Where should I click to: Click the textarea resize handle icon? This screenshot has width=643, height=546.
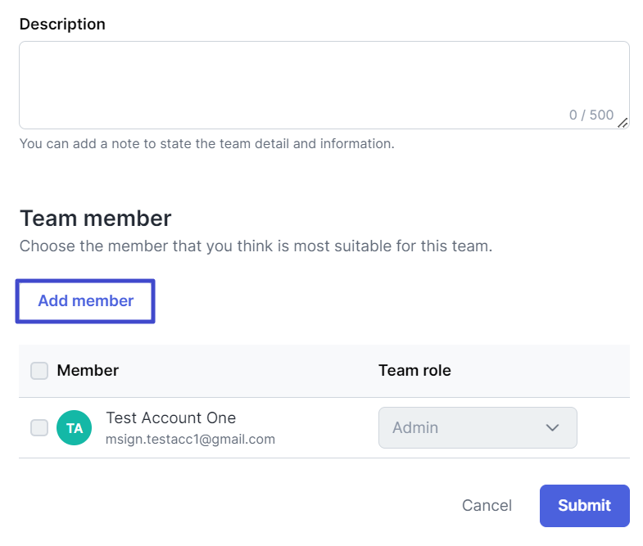623,123
